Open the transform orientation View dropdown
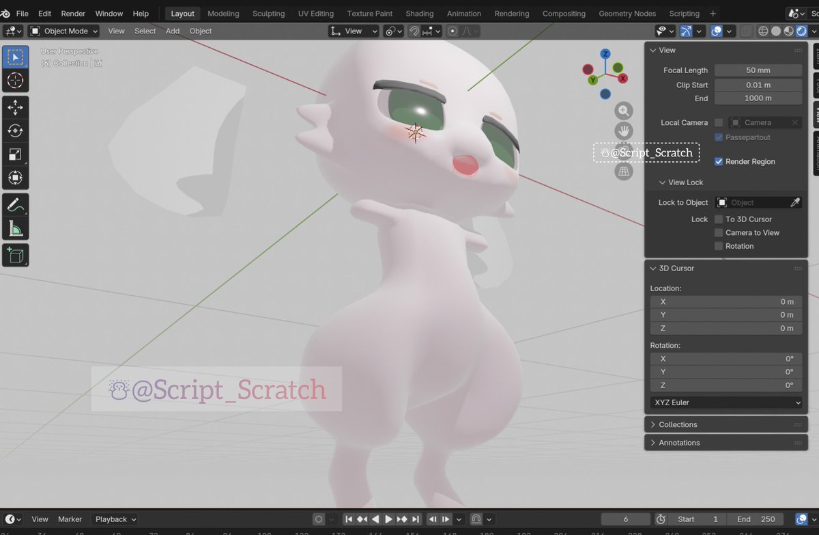 [x=354, y=31]
